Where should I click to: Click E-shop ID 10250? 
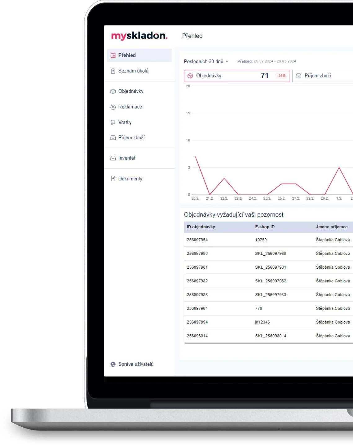(x=261, y=240)
